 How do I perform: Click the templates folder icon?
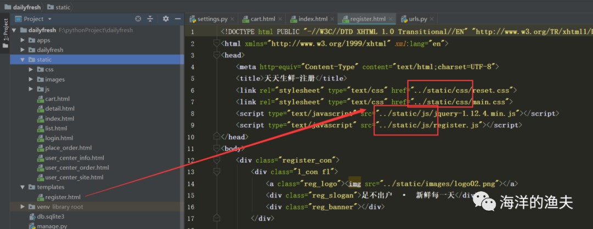click(x=32, y=187)
